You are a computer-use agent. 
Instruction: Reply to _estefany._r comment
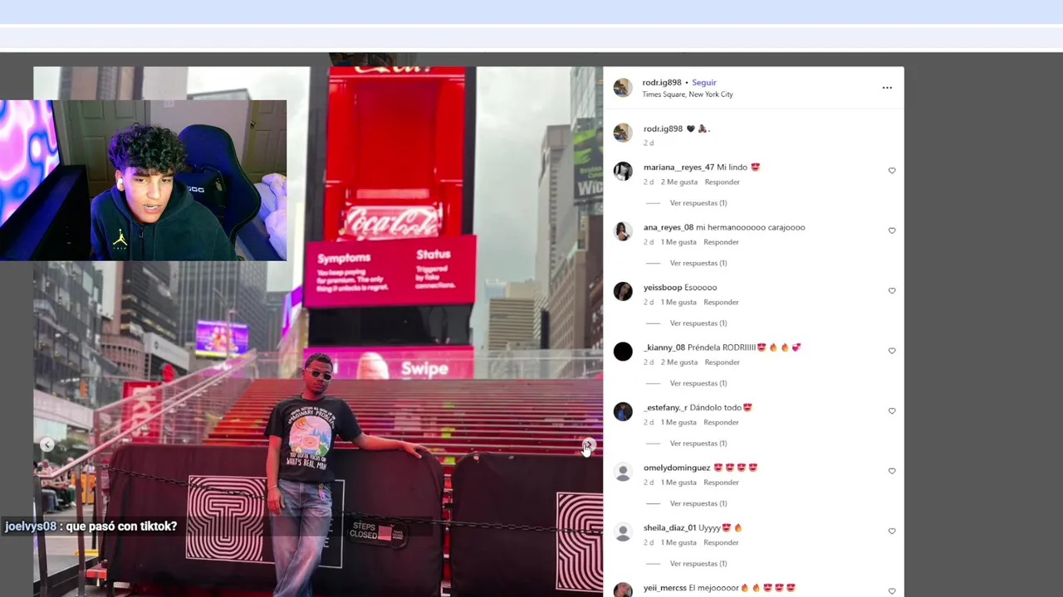click(721, 423)
